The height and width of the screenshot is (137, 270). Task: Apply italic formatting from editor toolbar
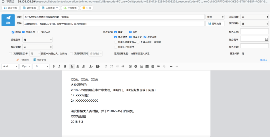(x=59, y=66)
